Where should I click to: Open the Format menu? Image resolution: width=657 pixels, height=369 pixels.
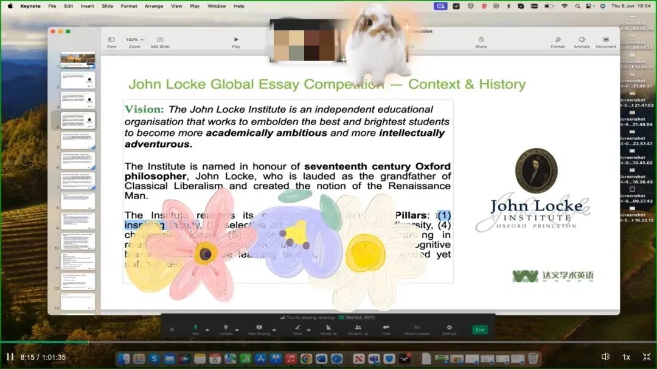click(x=128, y=6)
